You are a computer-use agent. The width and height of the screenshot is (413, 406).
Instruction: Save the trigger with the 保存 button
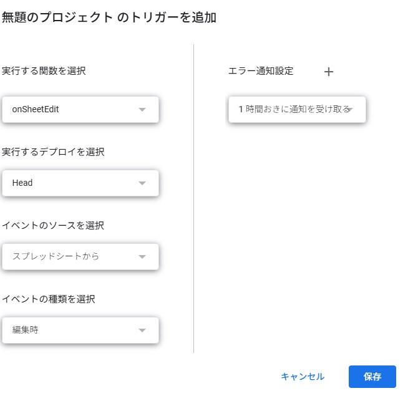(x=372, y=377)
